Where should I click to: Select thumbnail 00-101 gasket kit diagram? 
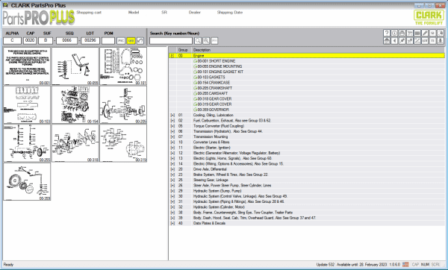click(123, 66)
